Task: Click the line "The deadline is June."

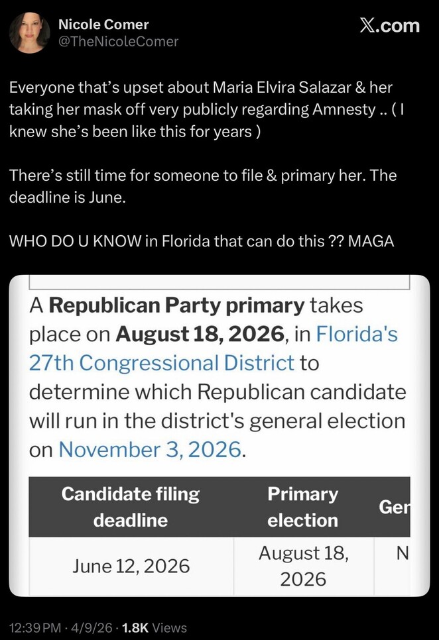Action: pyautogui.click(x=66, y=197)
